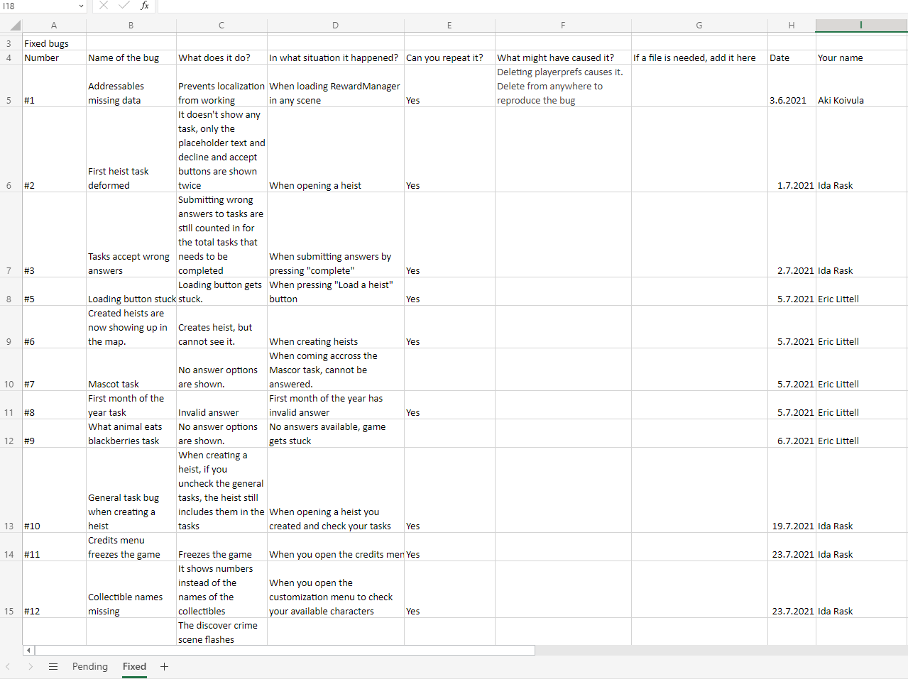
Task: Select the Fixed sheet tab
Action: pyautogui.click(x=134, y=666)
